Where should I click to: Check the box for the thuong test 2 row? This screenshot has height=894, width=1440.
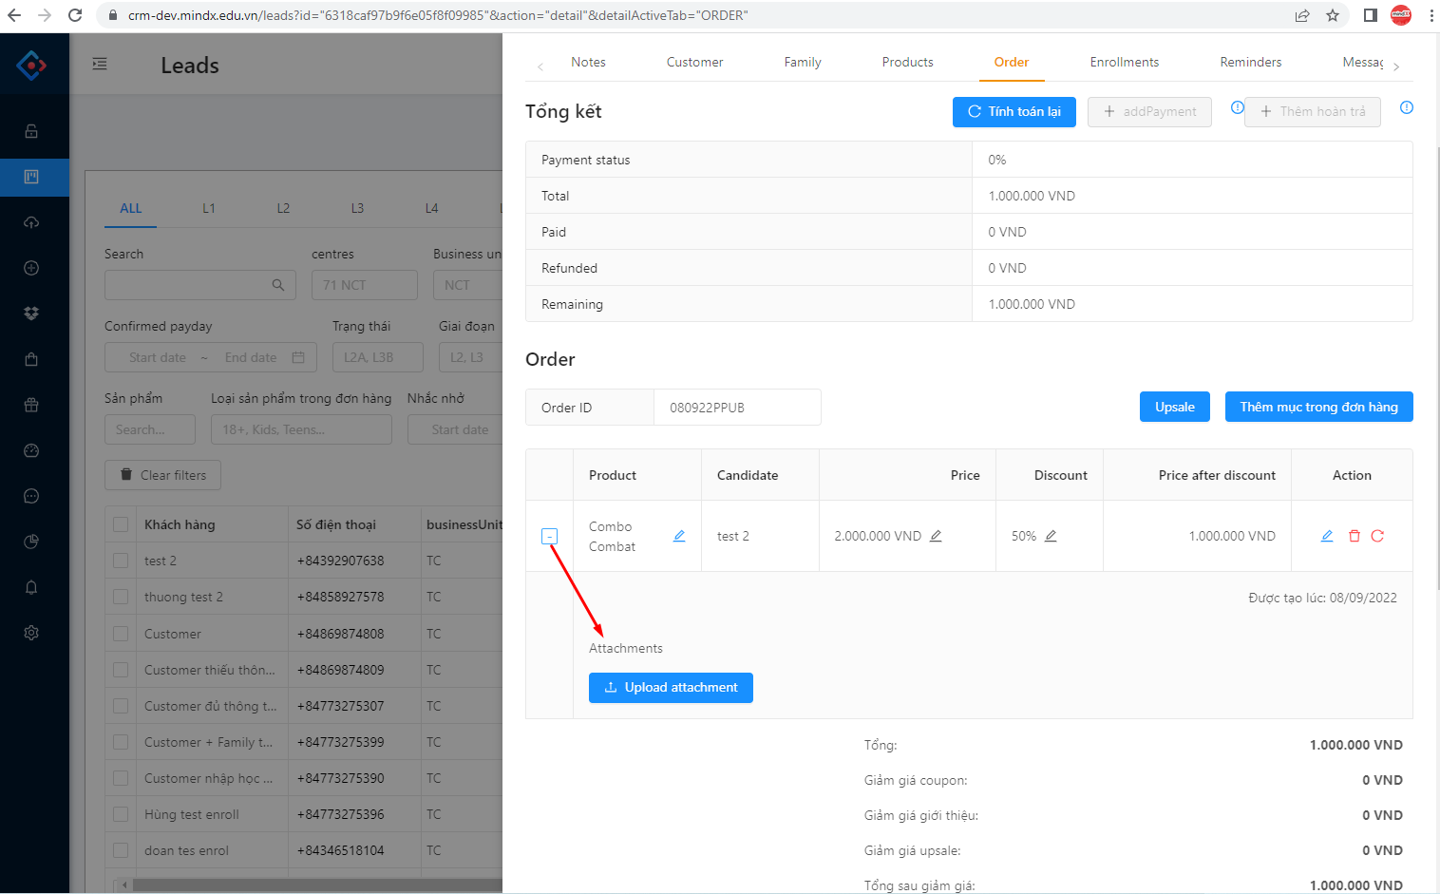[x=121, y=597]
